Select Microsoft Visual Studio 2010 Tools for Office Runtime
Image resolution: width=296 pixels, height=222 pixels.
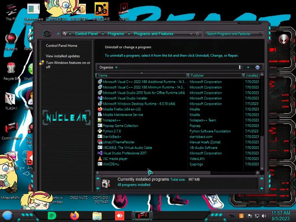(x=144, y=93)
